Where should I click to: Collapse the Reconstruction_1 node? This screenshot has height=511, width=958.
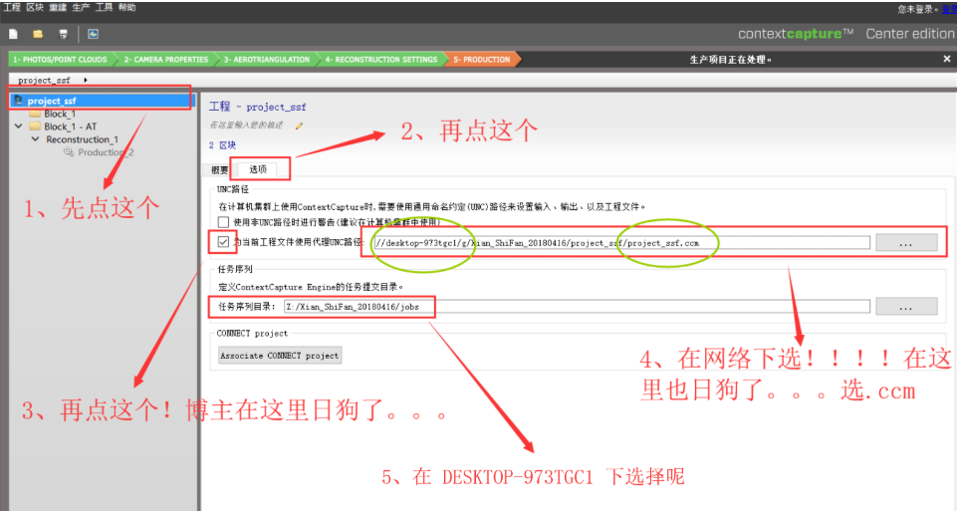coord(36,139)
